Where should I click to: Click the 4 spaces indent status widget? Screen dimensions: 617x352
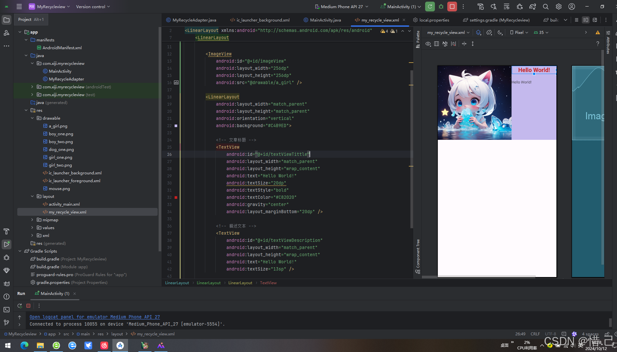coord(590,334)
